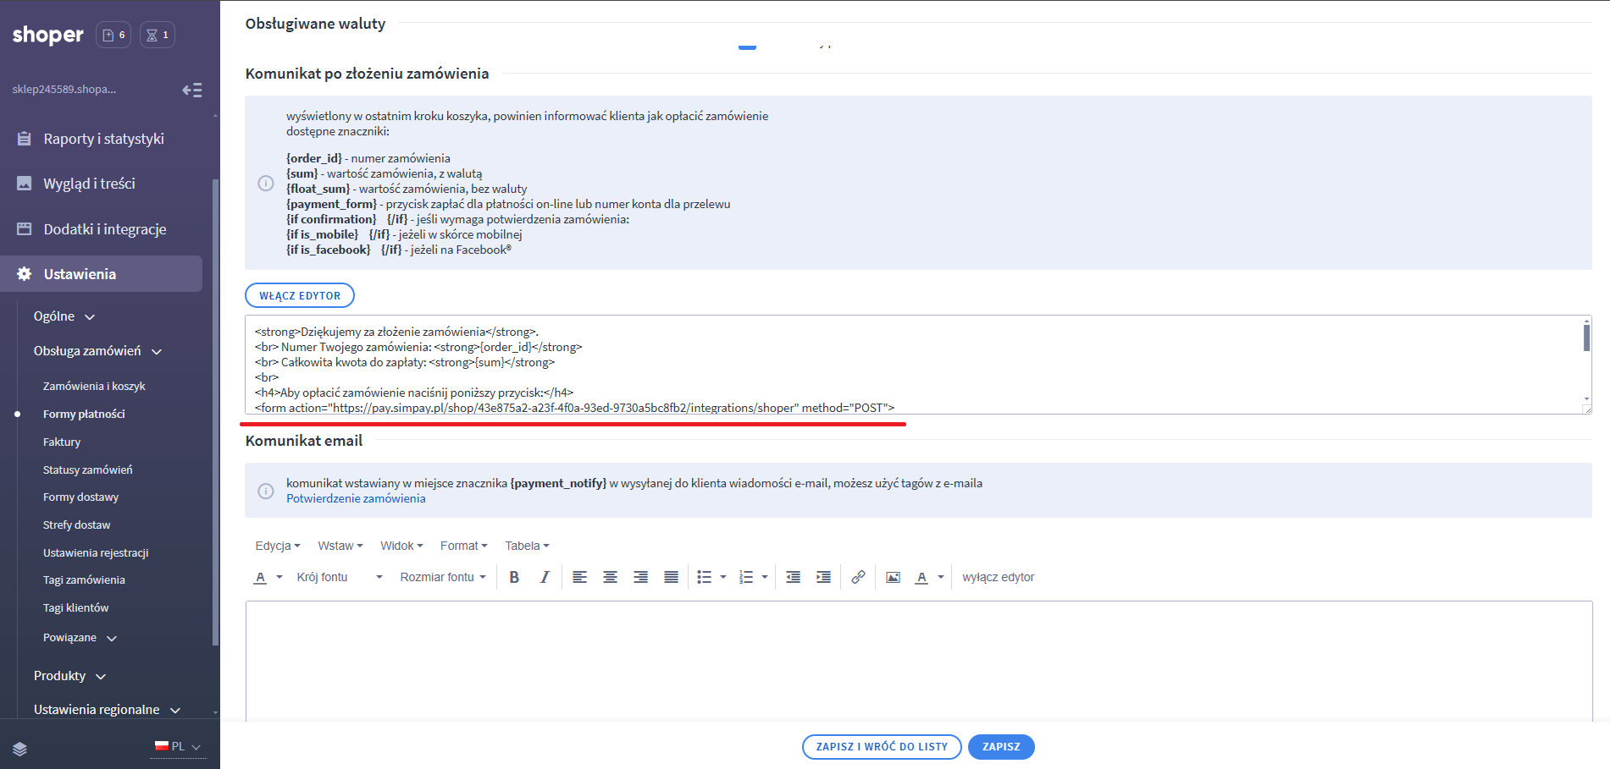Open the Widok editor menu
Viewport: 1610px width, 769px height.
click(401, 546)
